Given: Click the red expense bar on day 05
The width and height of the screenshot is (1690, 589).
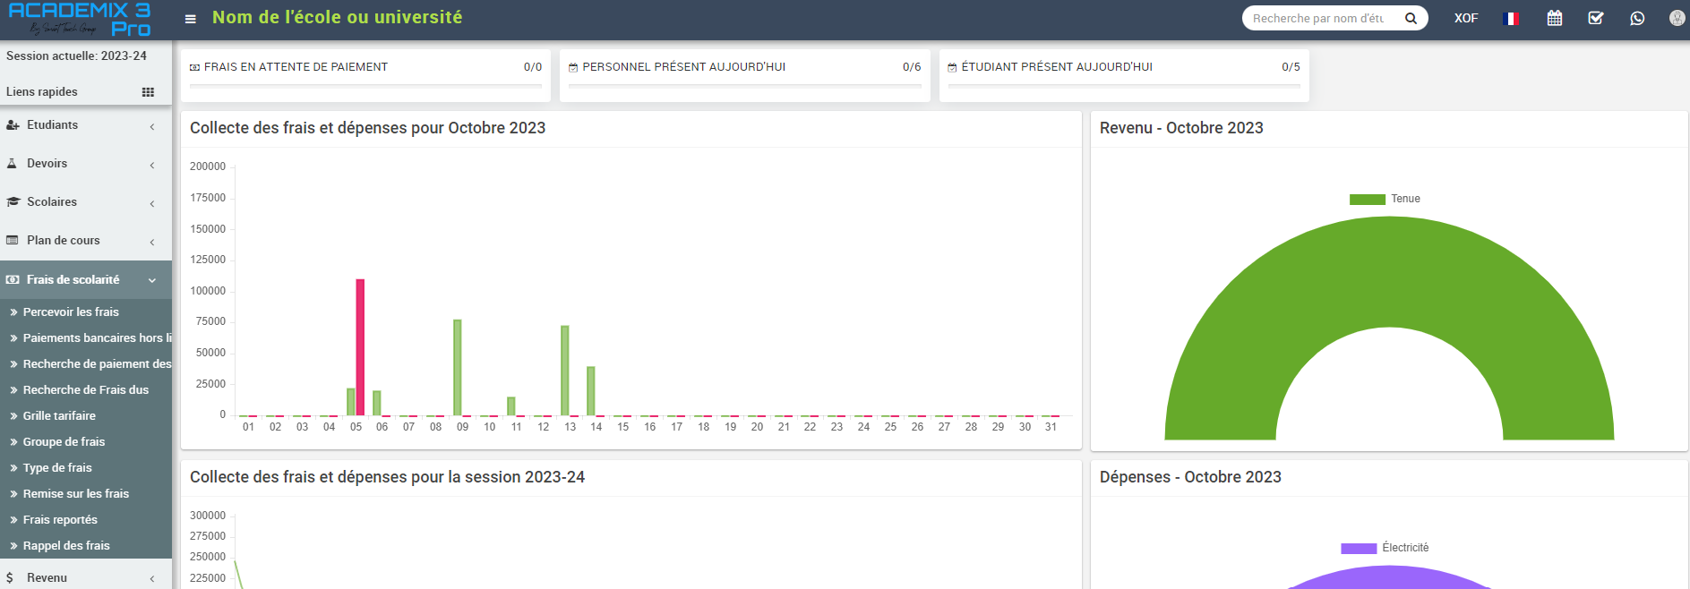Looking at the screenshot, I should pyautogui.click(x=360, y=347).
